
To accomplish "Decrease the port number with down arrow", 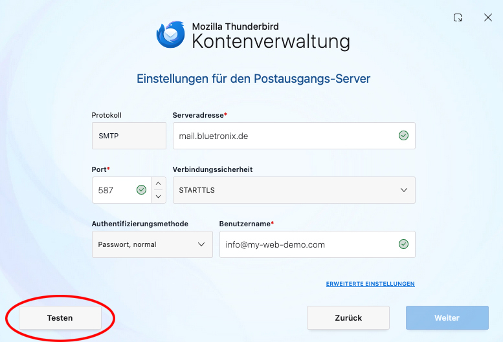I will (159, 197).
